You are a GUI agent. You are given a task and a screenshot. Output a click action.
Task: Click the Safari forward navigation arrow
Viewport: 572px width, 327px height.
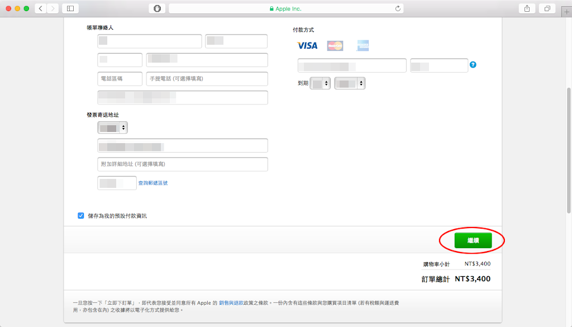(53, 8)
